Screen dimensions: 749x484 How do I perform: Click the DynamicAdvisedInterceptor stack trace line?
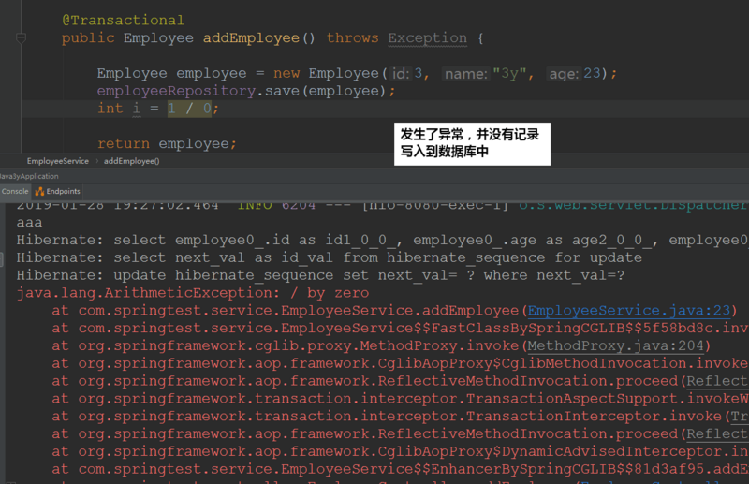pyautogui.click(x=400, y=451)
